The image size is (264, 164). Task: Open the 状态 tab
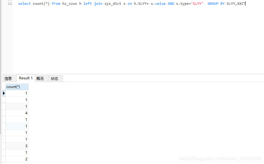[x=56, y=78]
